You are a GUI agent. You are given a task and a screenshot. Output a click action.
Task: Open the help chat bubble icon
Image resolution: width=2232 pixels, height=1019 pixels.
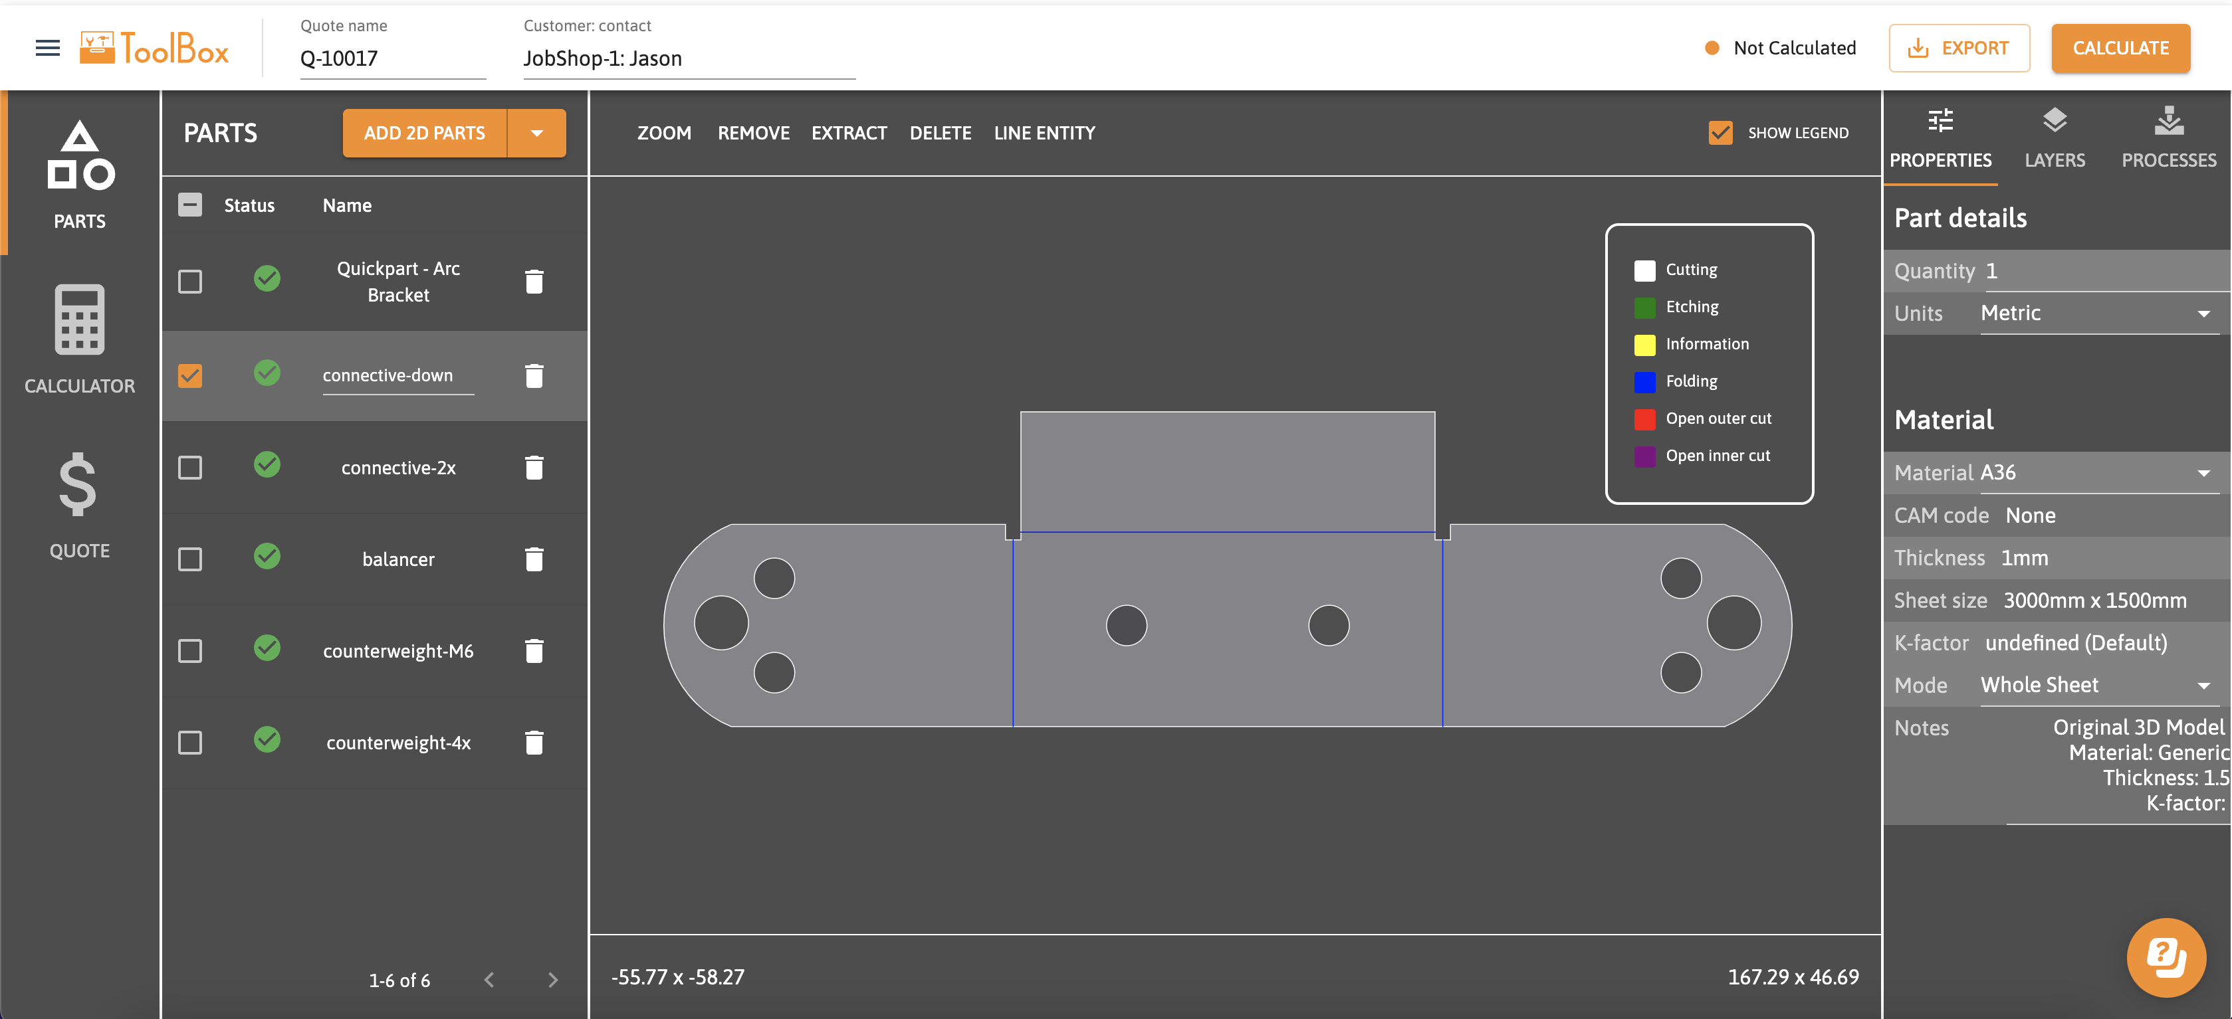(x=2166, y=957)
